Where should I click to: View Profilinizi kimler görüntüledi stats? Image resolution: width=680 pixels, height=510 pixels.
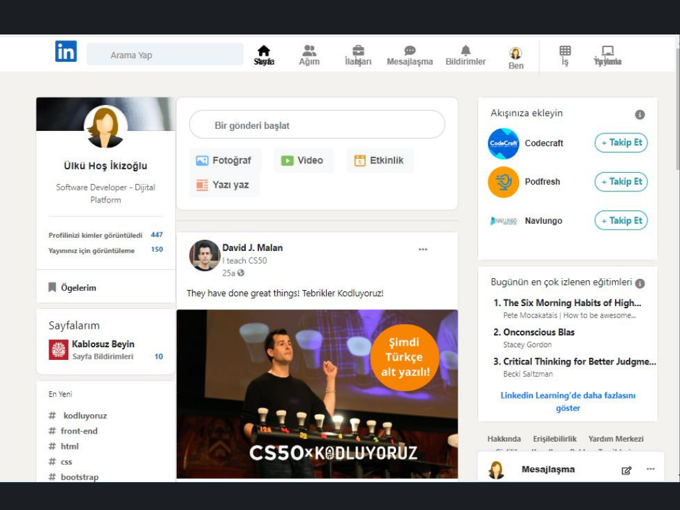coord(106,235)
